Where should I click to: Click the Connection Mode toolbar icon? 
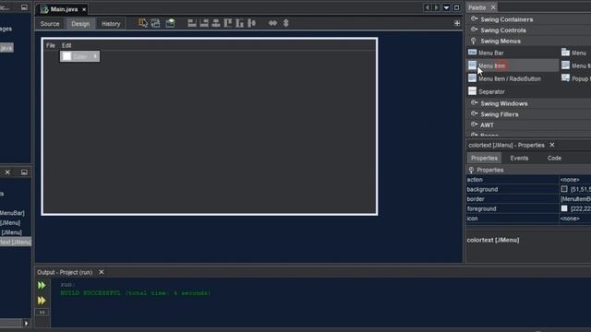click(156, 23)
